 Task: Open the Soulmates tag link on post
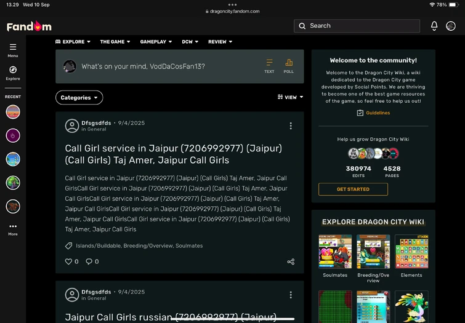(189, 245)
